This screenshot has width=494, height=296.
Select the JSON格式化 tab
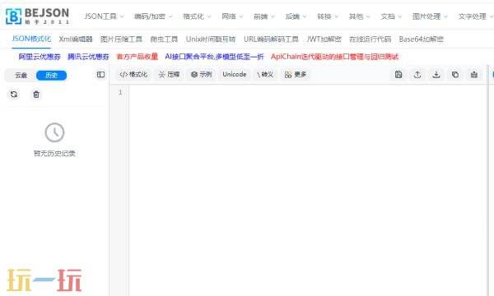[31, 39]
